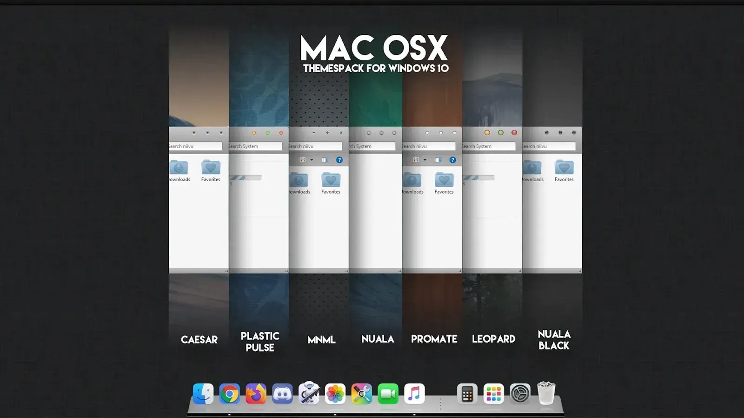
Task: Open Calculator from the dock
Action: [467, 394]
